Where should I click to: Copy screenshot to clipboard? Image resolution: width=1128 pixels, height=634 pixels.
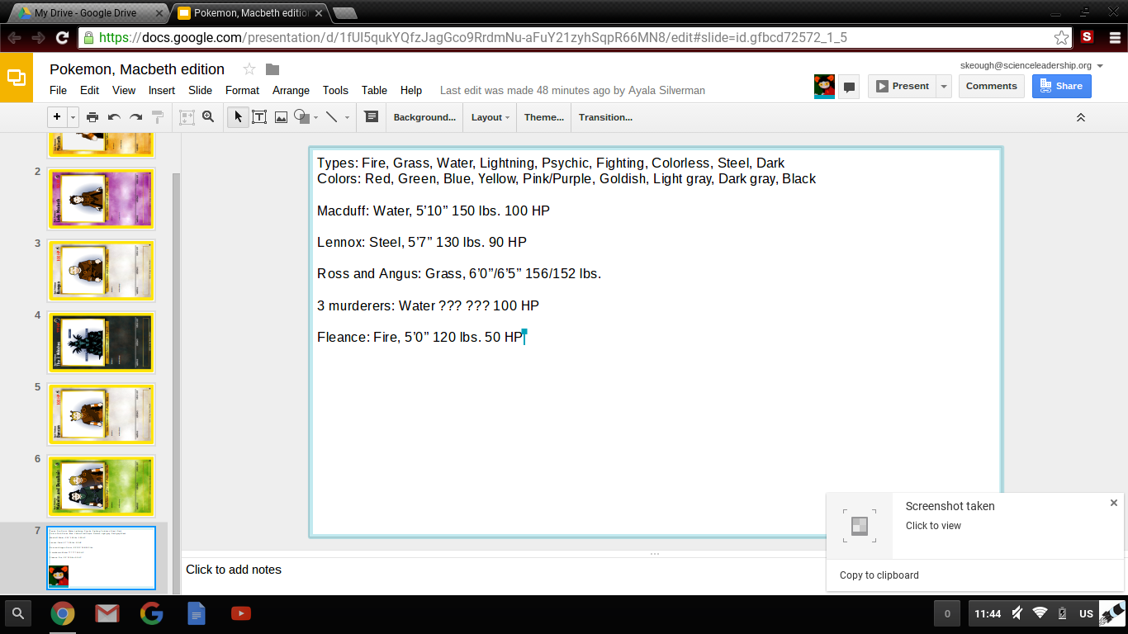[879, 575]
